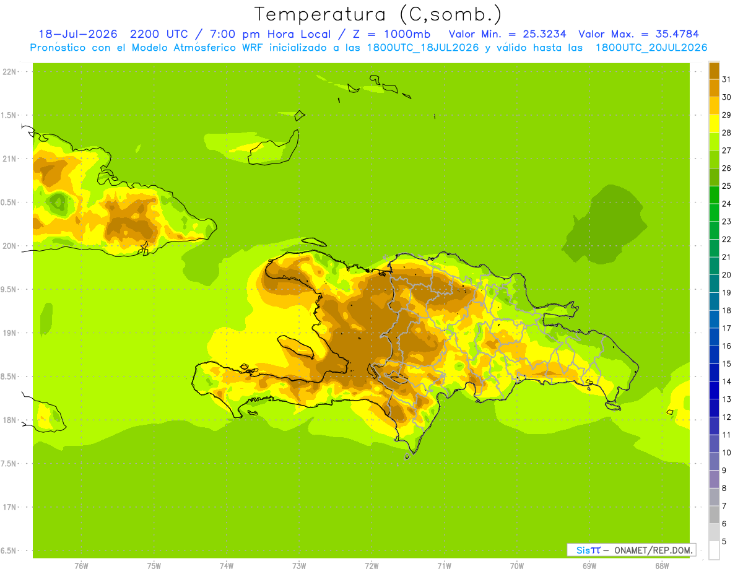Click the colorbar label '25'
This screenshot has height=574, width=743.
click(726, 186)
